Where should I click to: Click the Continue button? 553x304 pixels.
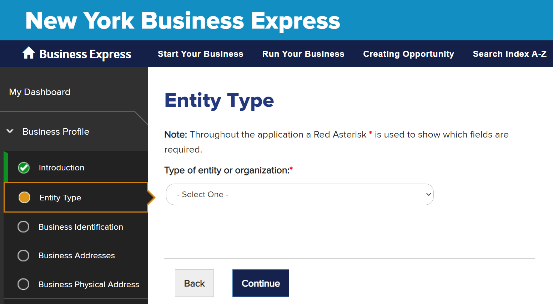(261, 283)
